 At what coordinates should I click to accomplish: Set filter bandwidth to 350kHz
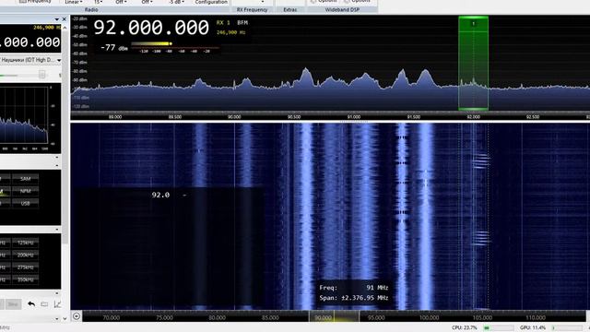pyautogui.click(x=25, y=279)
